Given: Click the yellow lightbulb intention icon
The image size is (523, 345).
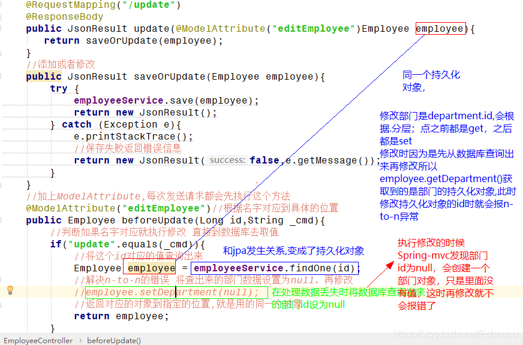Looking at the screenshot, I should 10,290.
